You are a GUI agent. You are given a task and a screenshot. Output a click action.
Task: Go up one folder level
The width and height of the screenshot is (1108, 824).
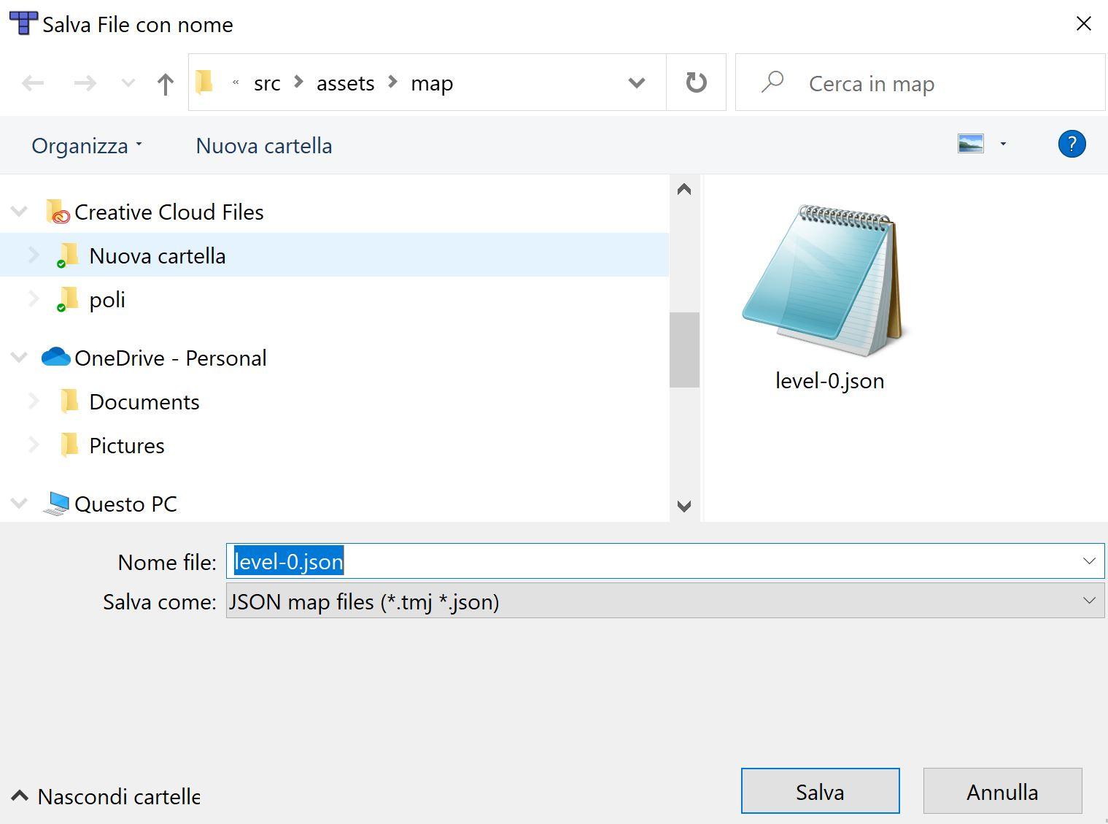(x=166, y=84)
